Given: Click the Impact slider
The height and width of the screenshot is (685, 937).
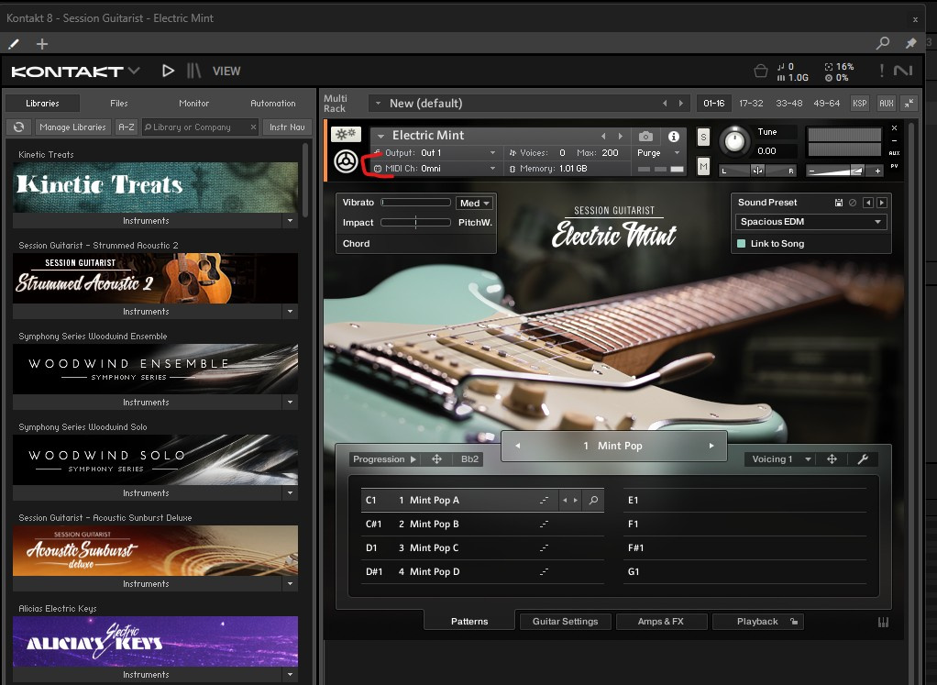Looking at the screenshot, I should coord(415,223).
